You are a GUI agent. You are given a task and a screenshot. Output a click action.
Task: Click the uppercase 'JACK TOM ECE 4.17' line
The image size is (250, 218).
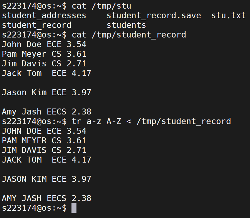[47, 160]
